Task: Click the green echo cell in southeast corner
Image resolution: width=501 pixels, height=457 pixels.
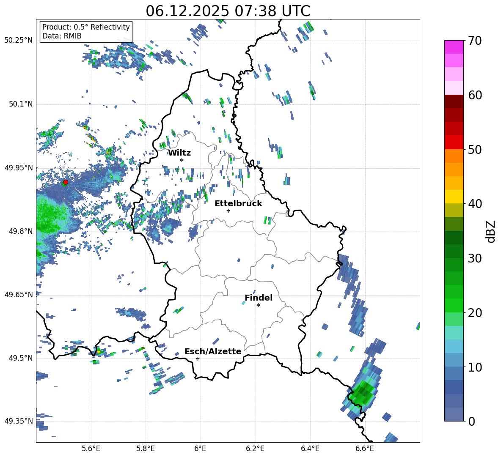Action: click(363, 393)
